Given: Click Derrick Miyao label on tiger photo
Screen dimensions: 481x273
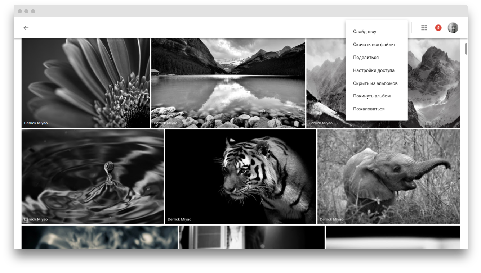Looking at the screenshot, I should pyautogui.click(x=179, y=219).
